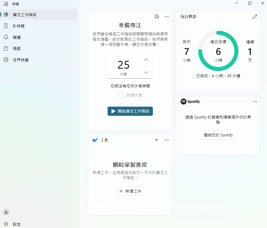Click the gear icon beside 設定
The width and height of the screenshot is (267, 228).
coord(6,224)
